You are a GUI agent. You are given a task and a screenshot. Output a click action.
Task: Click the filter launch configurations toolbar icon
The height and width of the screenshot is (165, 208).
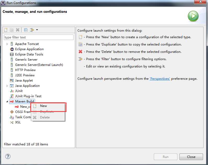click(x=32, y=30)
